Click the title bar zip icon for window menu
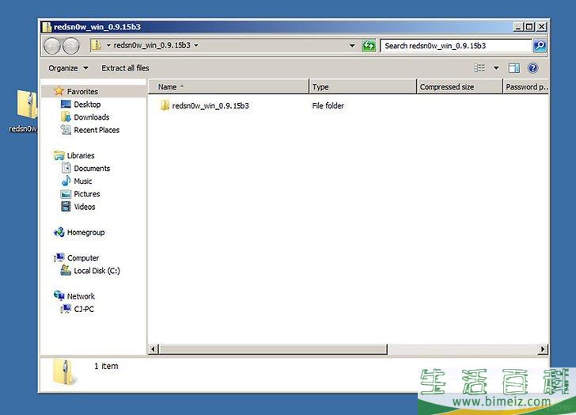 pos(47,27)
